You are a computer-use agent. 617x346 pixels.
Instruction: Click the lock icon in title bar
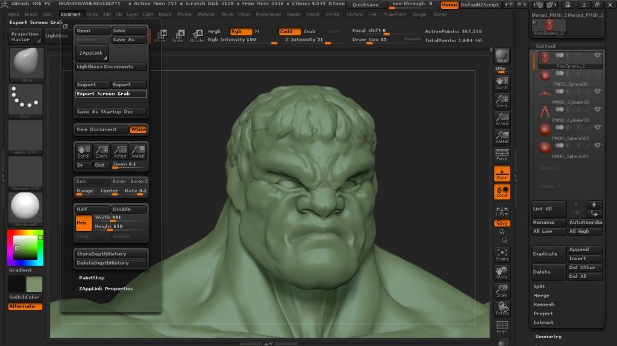(568, 5)
